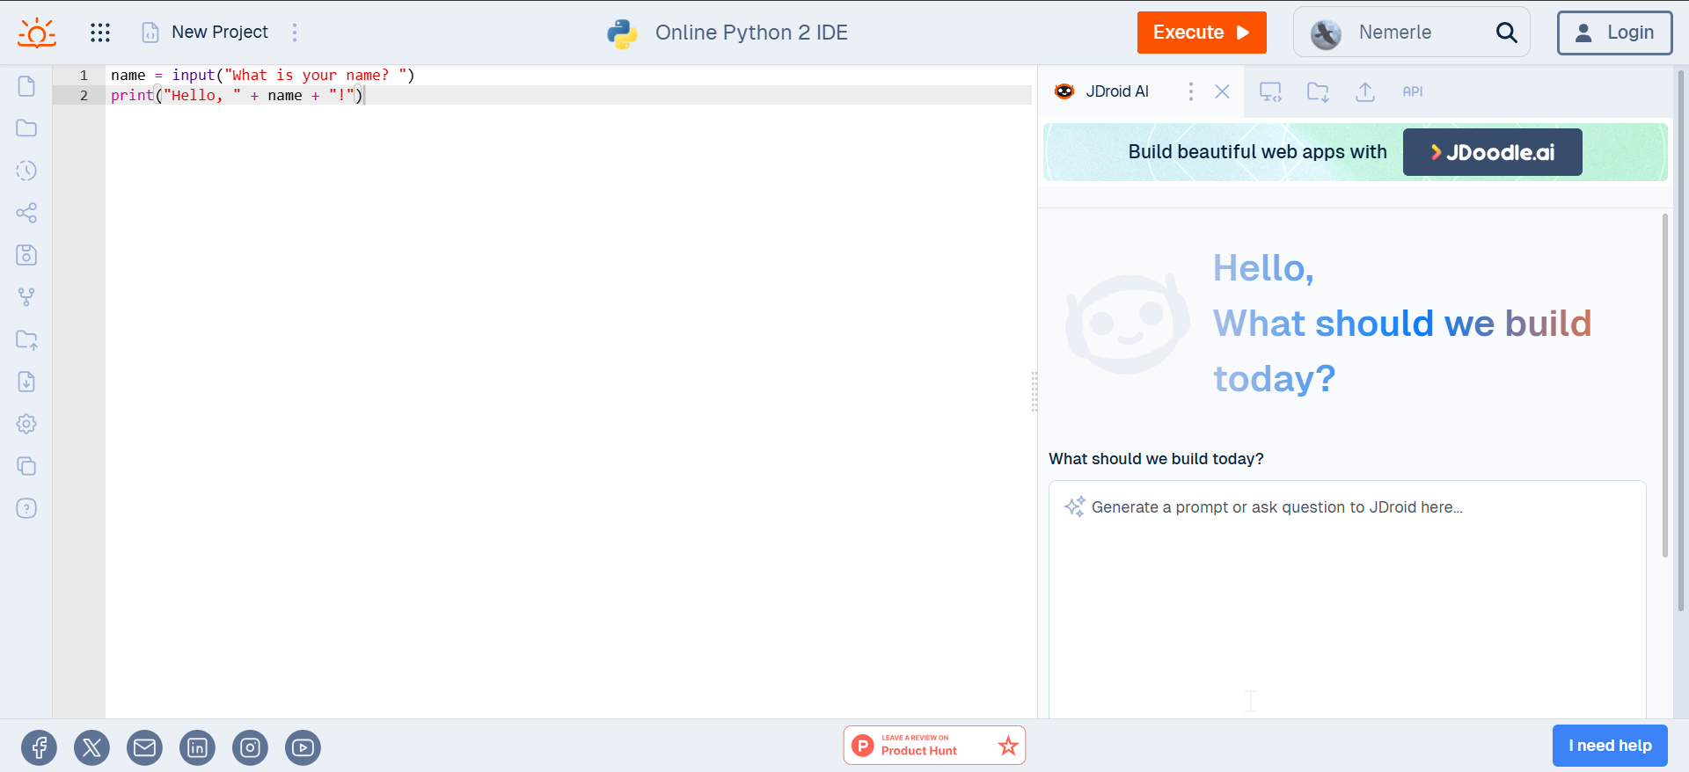The width and height of the screenshot is (1689, 772).
Task: Open the help question-mark sidebar icon
Action: (26, 508)
